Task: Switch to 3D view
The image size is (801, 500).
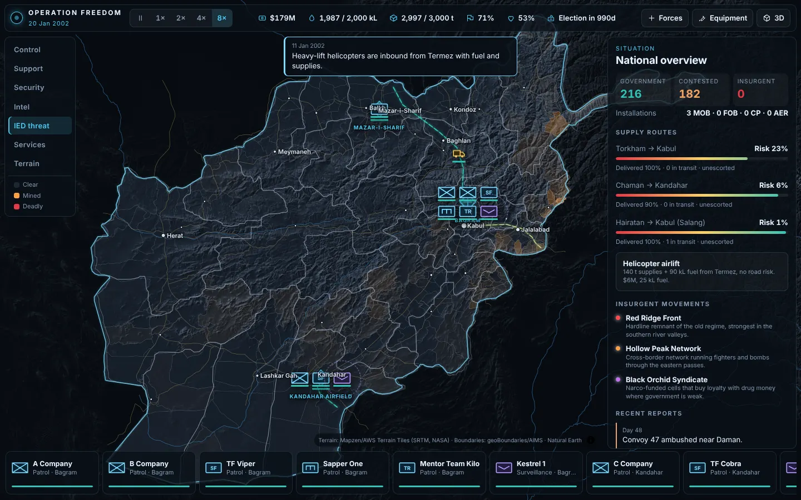Action: [773, 18]
